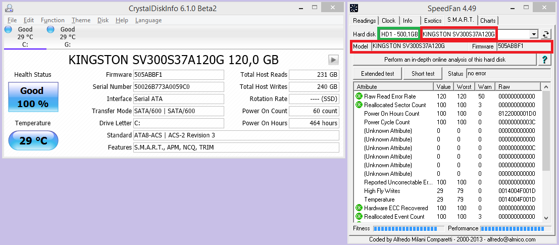The width and height of the screenshot is (559, 245).
Task: Select the Temperature row in SMART list
Action: click(448, 200)
